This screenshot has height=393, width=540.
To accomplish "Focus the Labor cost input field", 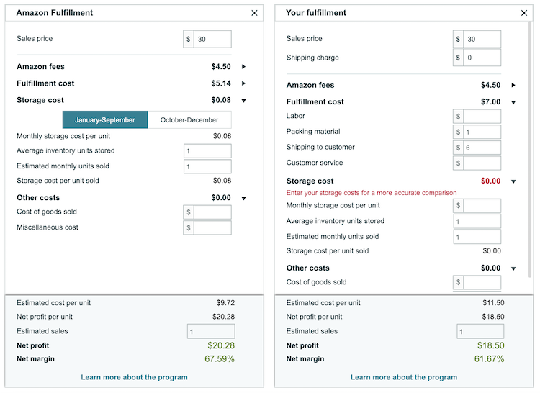I will (482, 116).
